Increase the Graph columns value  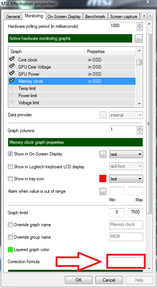[140, 128]
